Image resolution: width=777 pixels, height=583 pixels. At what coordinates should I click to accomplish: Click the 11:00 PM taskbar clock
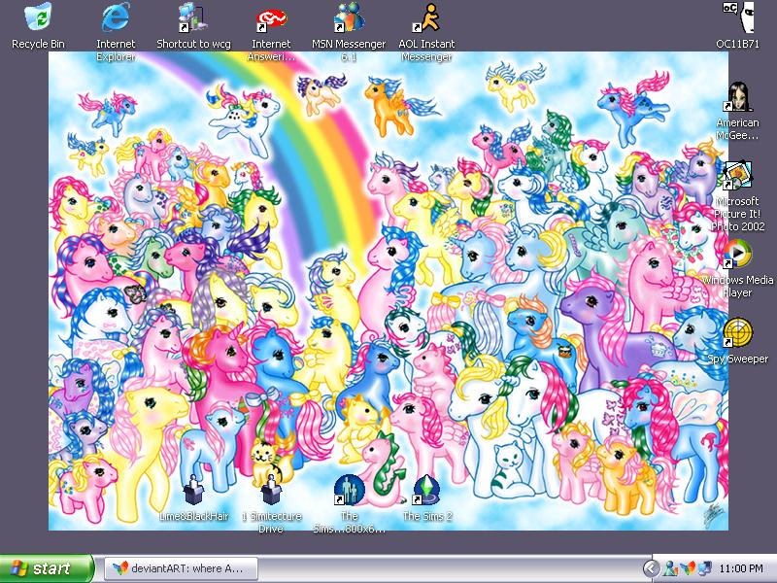click(741, 568)
